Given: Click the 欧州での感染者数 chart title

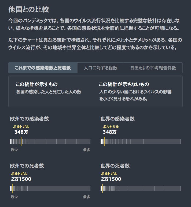Looking at the screenshot, I should 29,119.
